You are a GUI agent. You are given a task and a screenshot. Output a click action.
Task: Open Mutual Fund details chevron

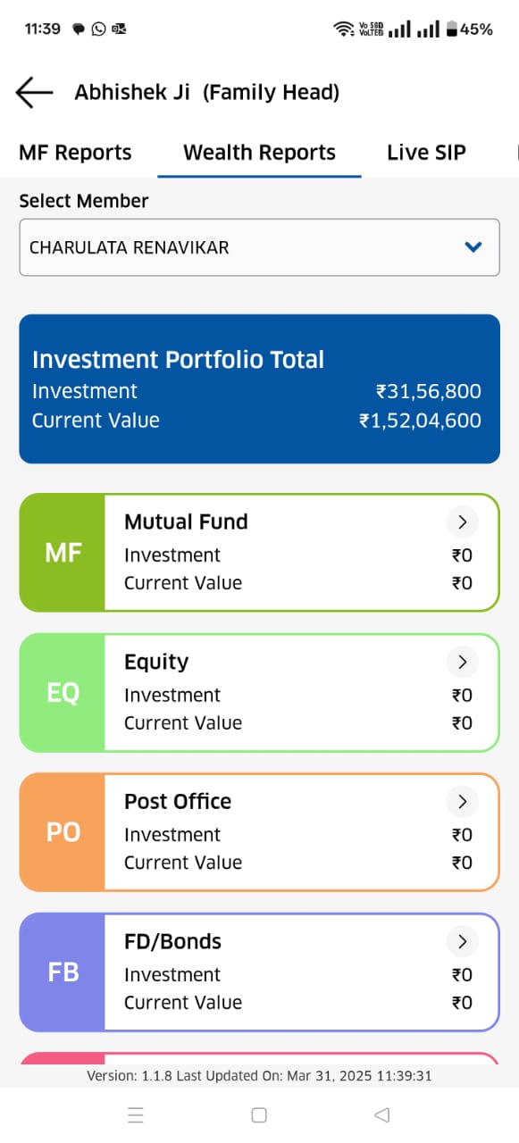pos(462,521)
